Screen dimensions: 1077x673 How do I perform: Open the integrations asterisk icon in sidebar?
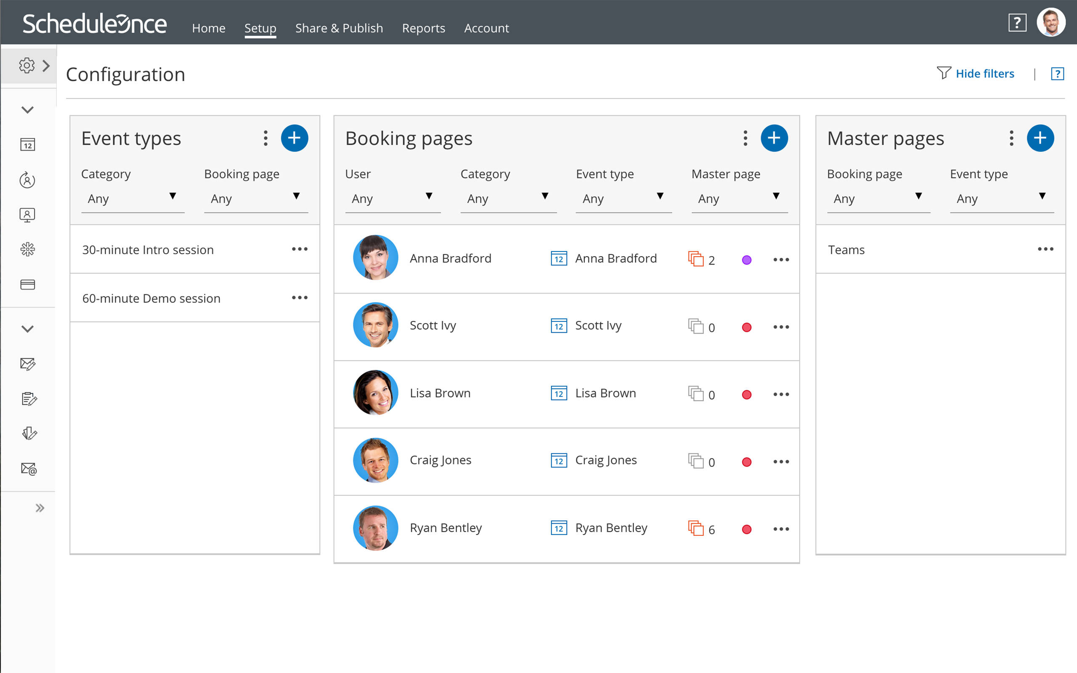click(28, 249)
